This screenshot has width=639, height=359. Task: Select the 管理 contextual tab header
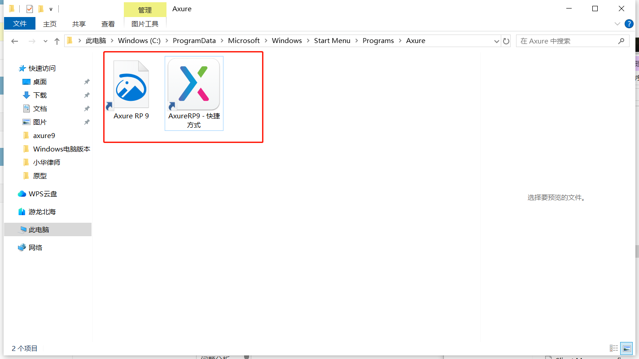click(x=145, y=9)
